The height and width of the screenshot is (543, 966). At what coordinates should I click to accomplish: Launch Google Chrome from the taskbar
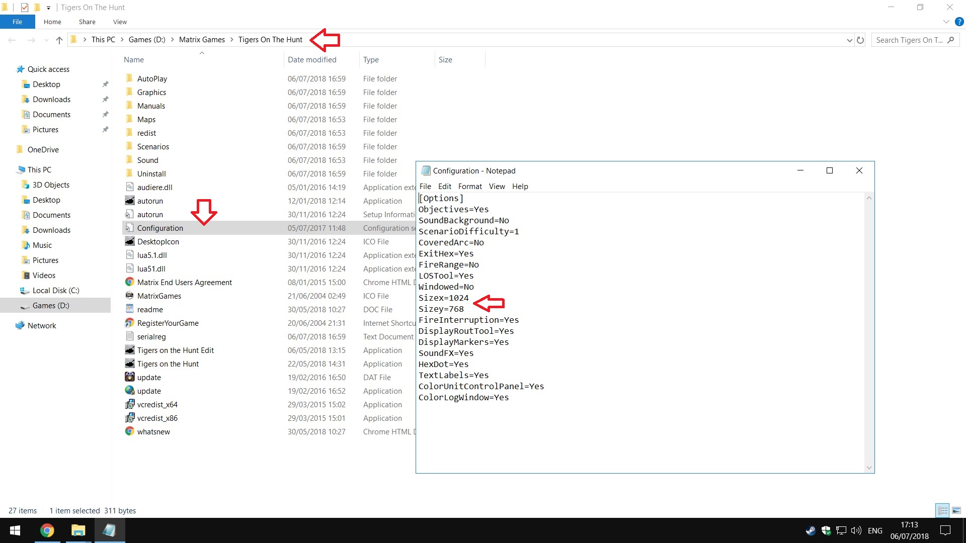coord(47,530)
